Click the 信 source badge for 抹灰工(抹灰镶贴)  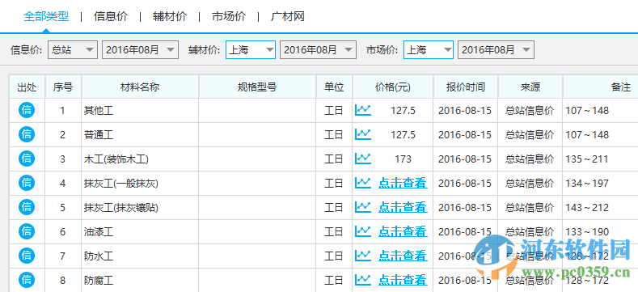(27, 207)
